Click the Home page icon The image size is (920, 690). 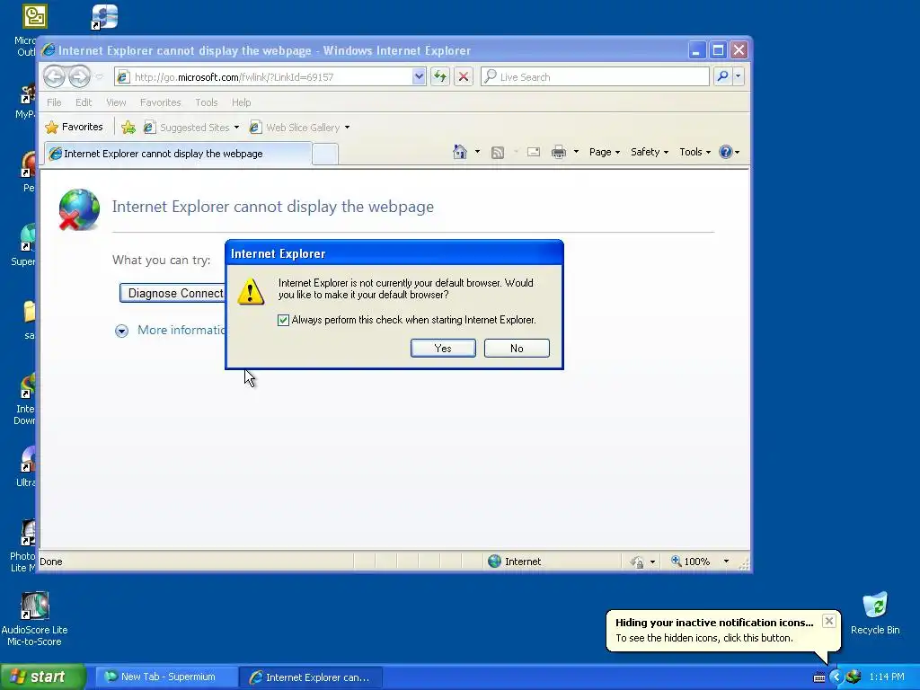point(460,153)
